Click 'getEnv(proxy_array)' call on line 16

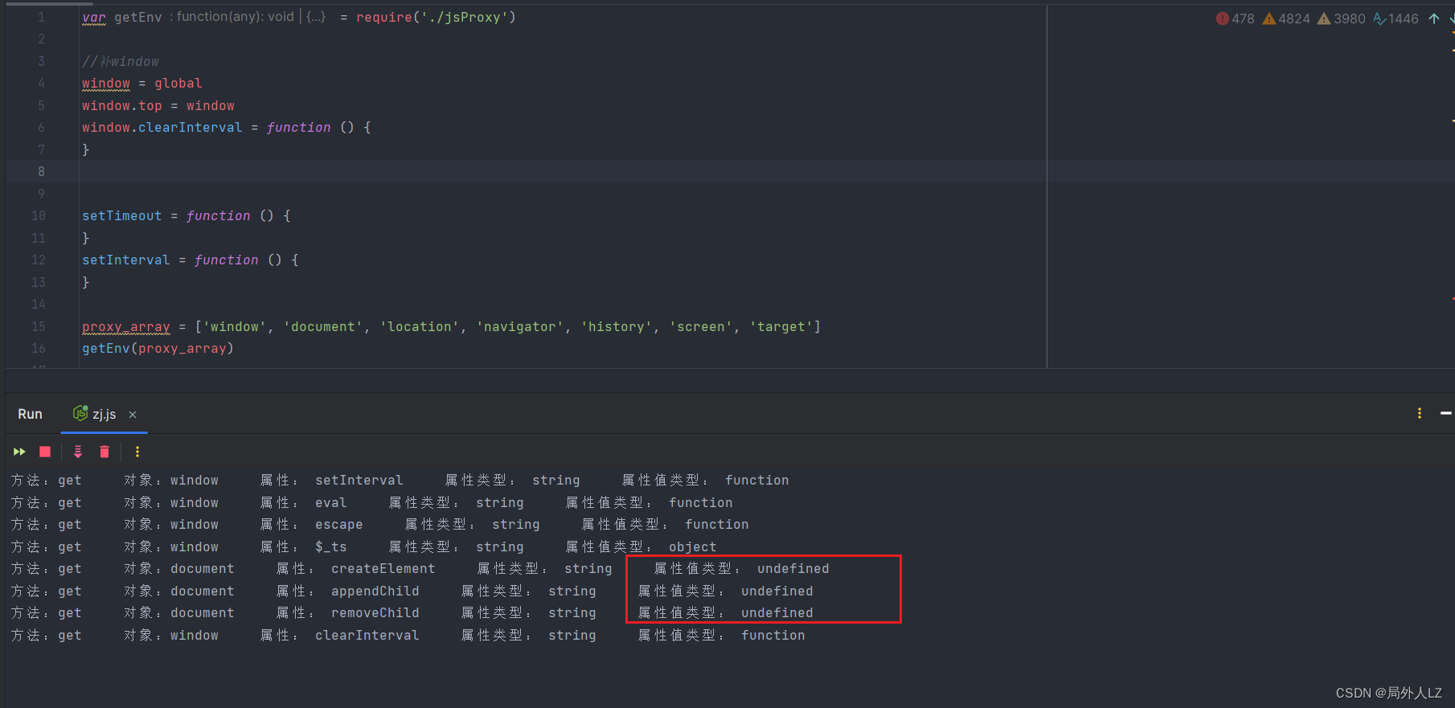click(x=158, y=348)
